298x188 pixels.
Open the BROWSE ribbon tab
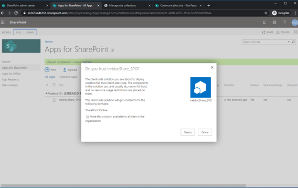coord(6,32)
